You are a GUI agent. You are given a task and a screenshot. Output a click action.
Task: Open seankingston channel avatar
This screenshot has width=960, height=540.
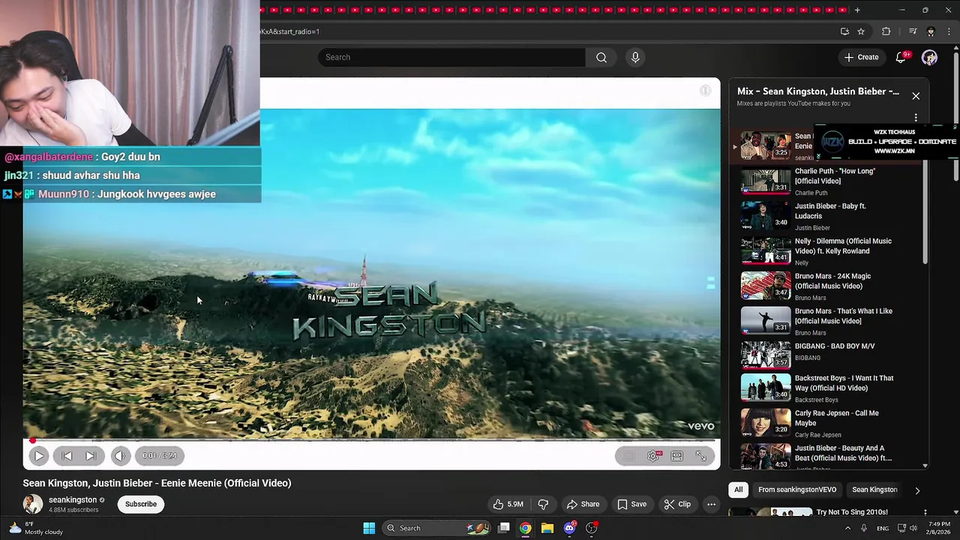coord(33,504)
